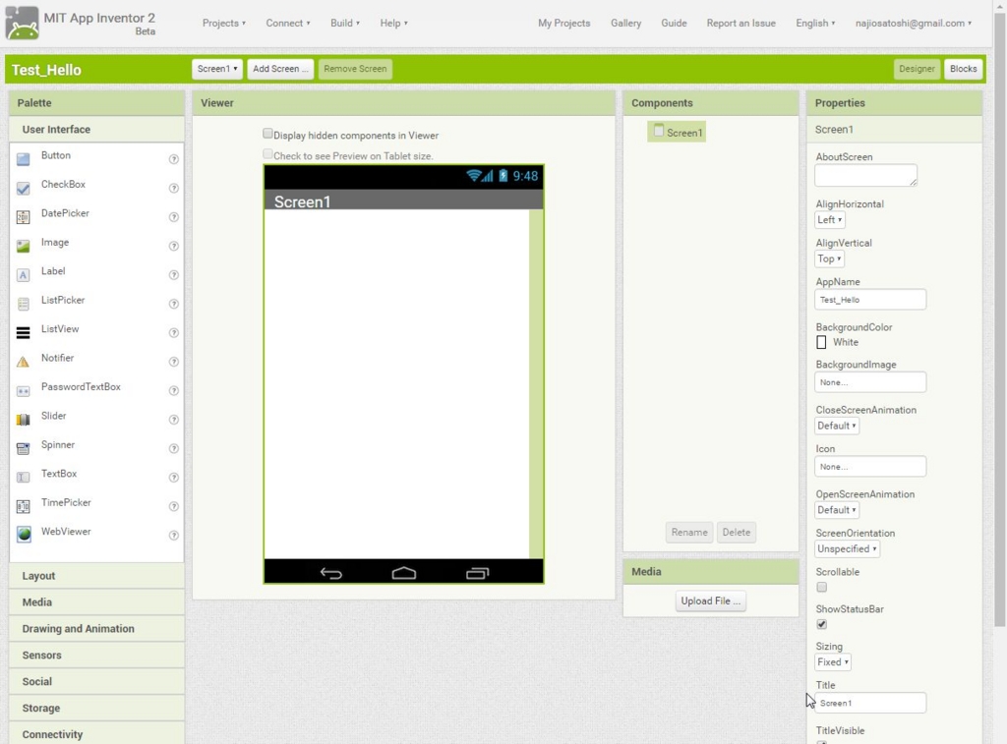Open help for Notifier component
Viewport: 1007px width, 744px height.
click(x=173, y=362)
